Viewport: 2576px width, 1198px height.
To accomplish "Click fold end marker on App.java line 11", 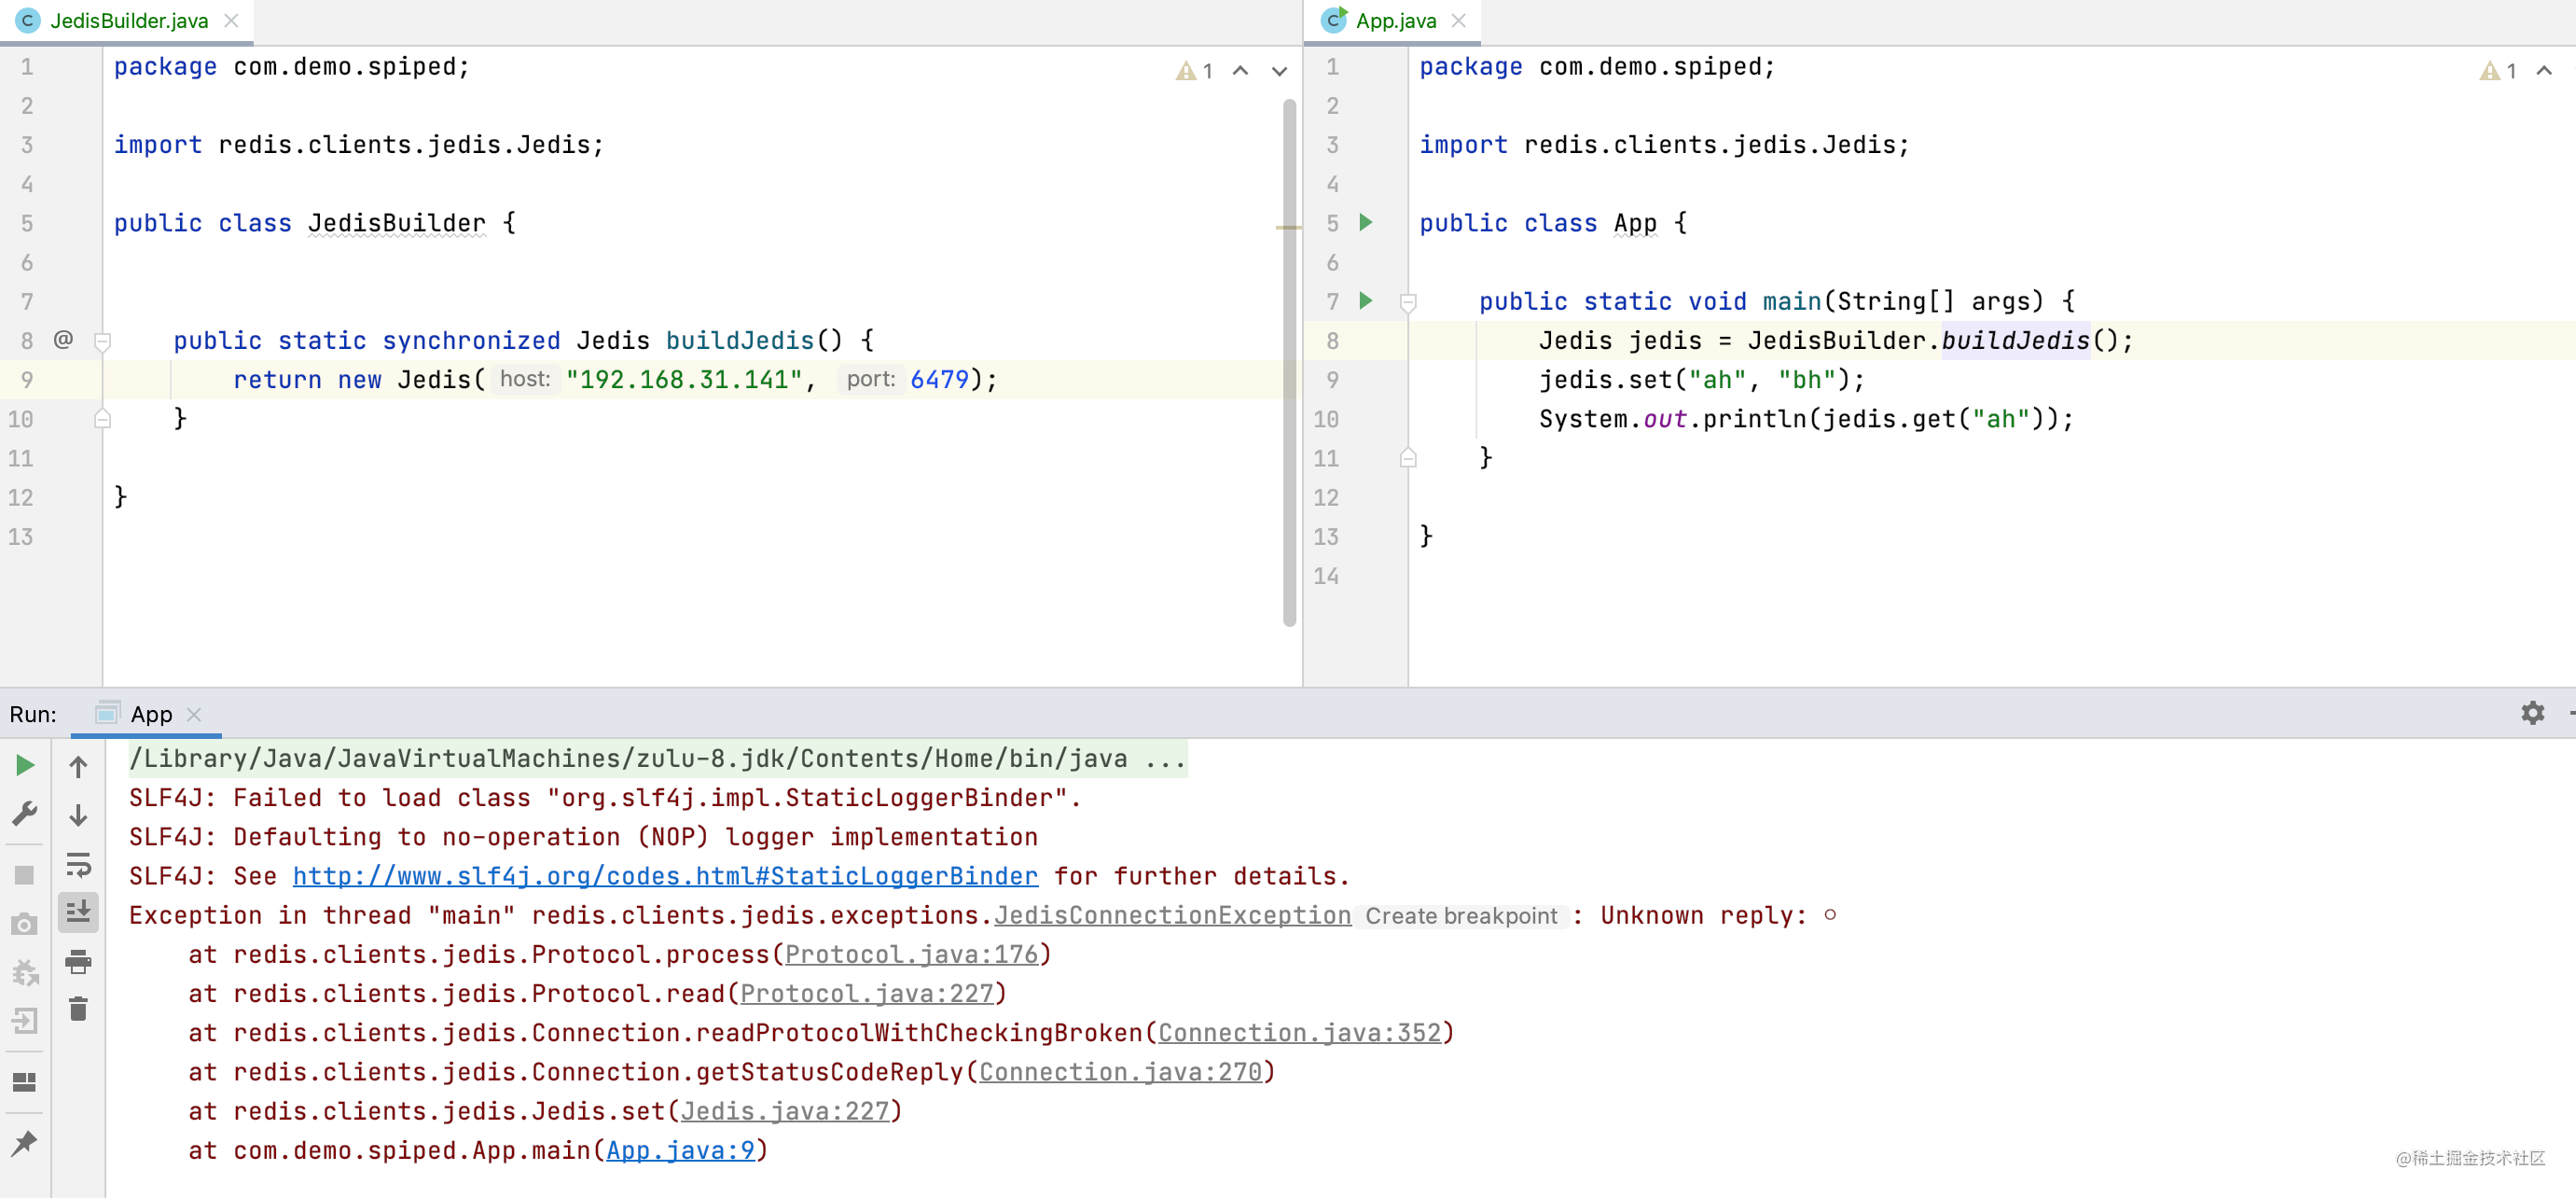I will 1408,458.
